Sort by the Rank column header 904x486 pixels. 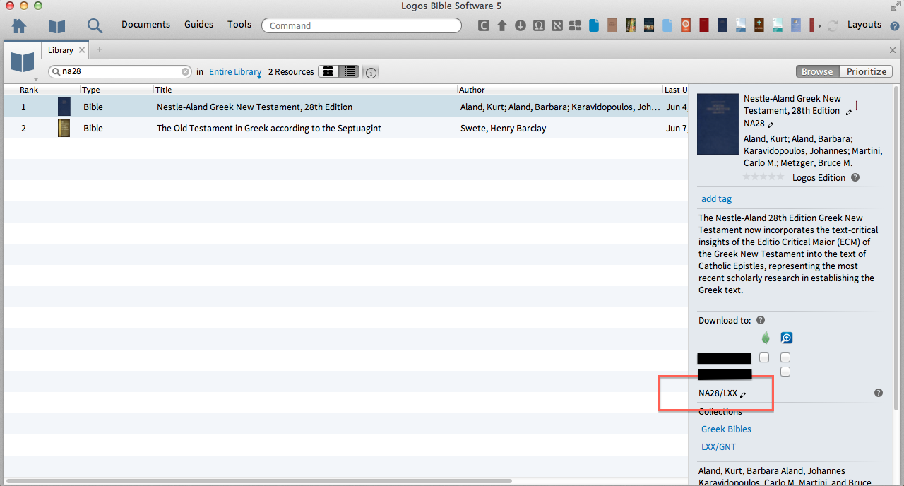pos(29,90)
